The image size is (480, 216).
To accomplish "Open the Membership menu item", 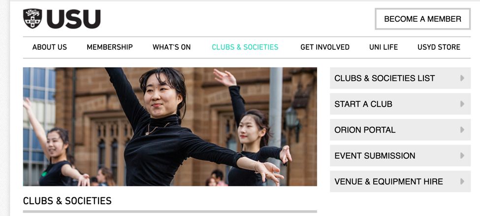I will tap(110, 47).
